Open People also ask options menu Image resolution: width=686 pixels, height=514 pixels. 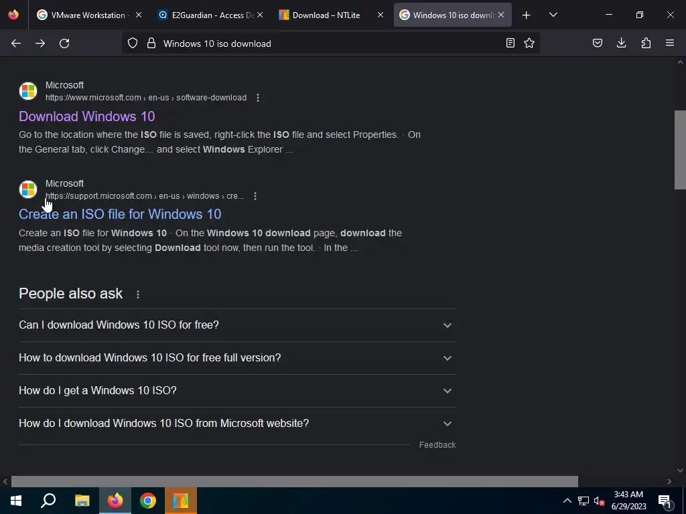click(138, 294)
